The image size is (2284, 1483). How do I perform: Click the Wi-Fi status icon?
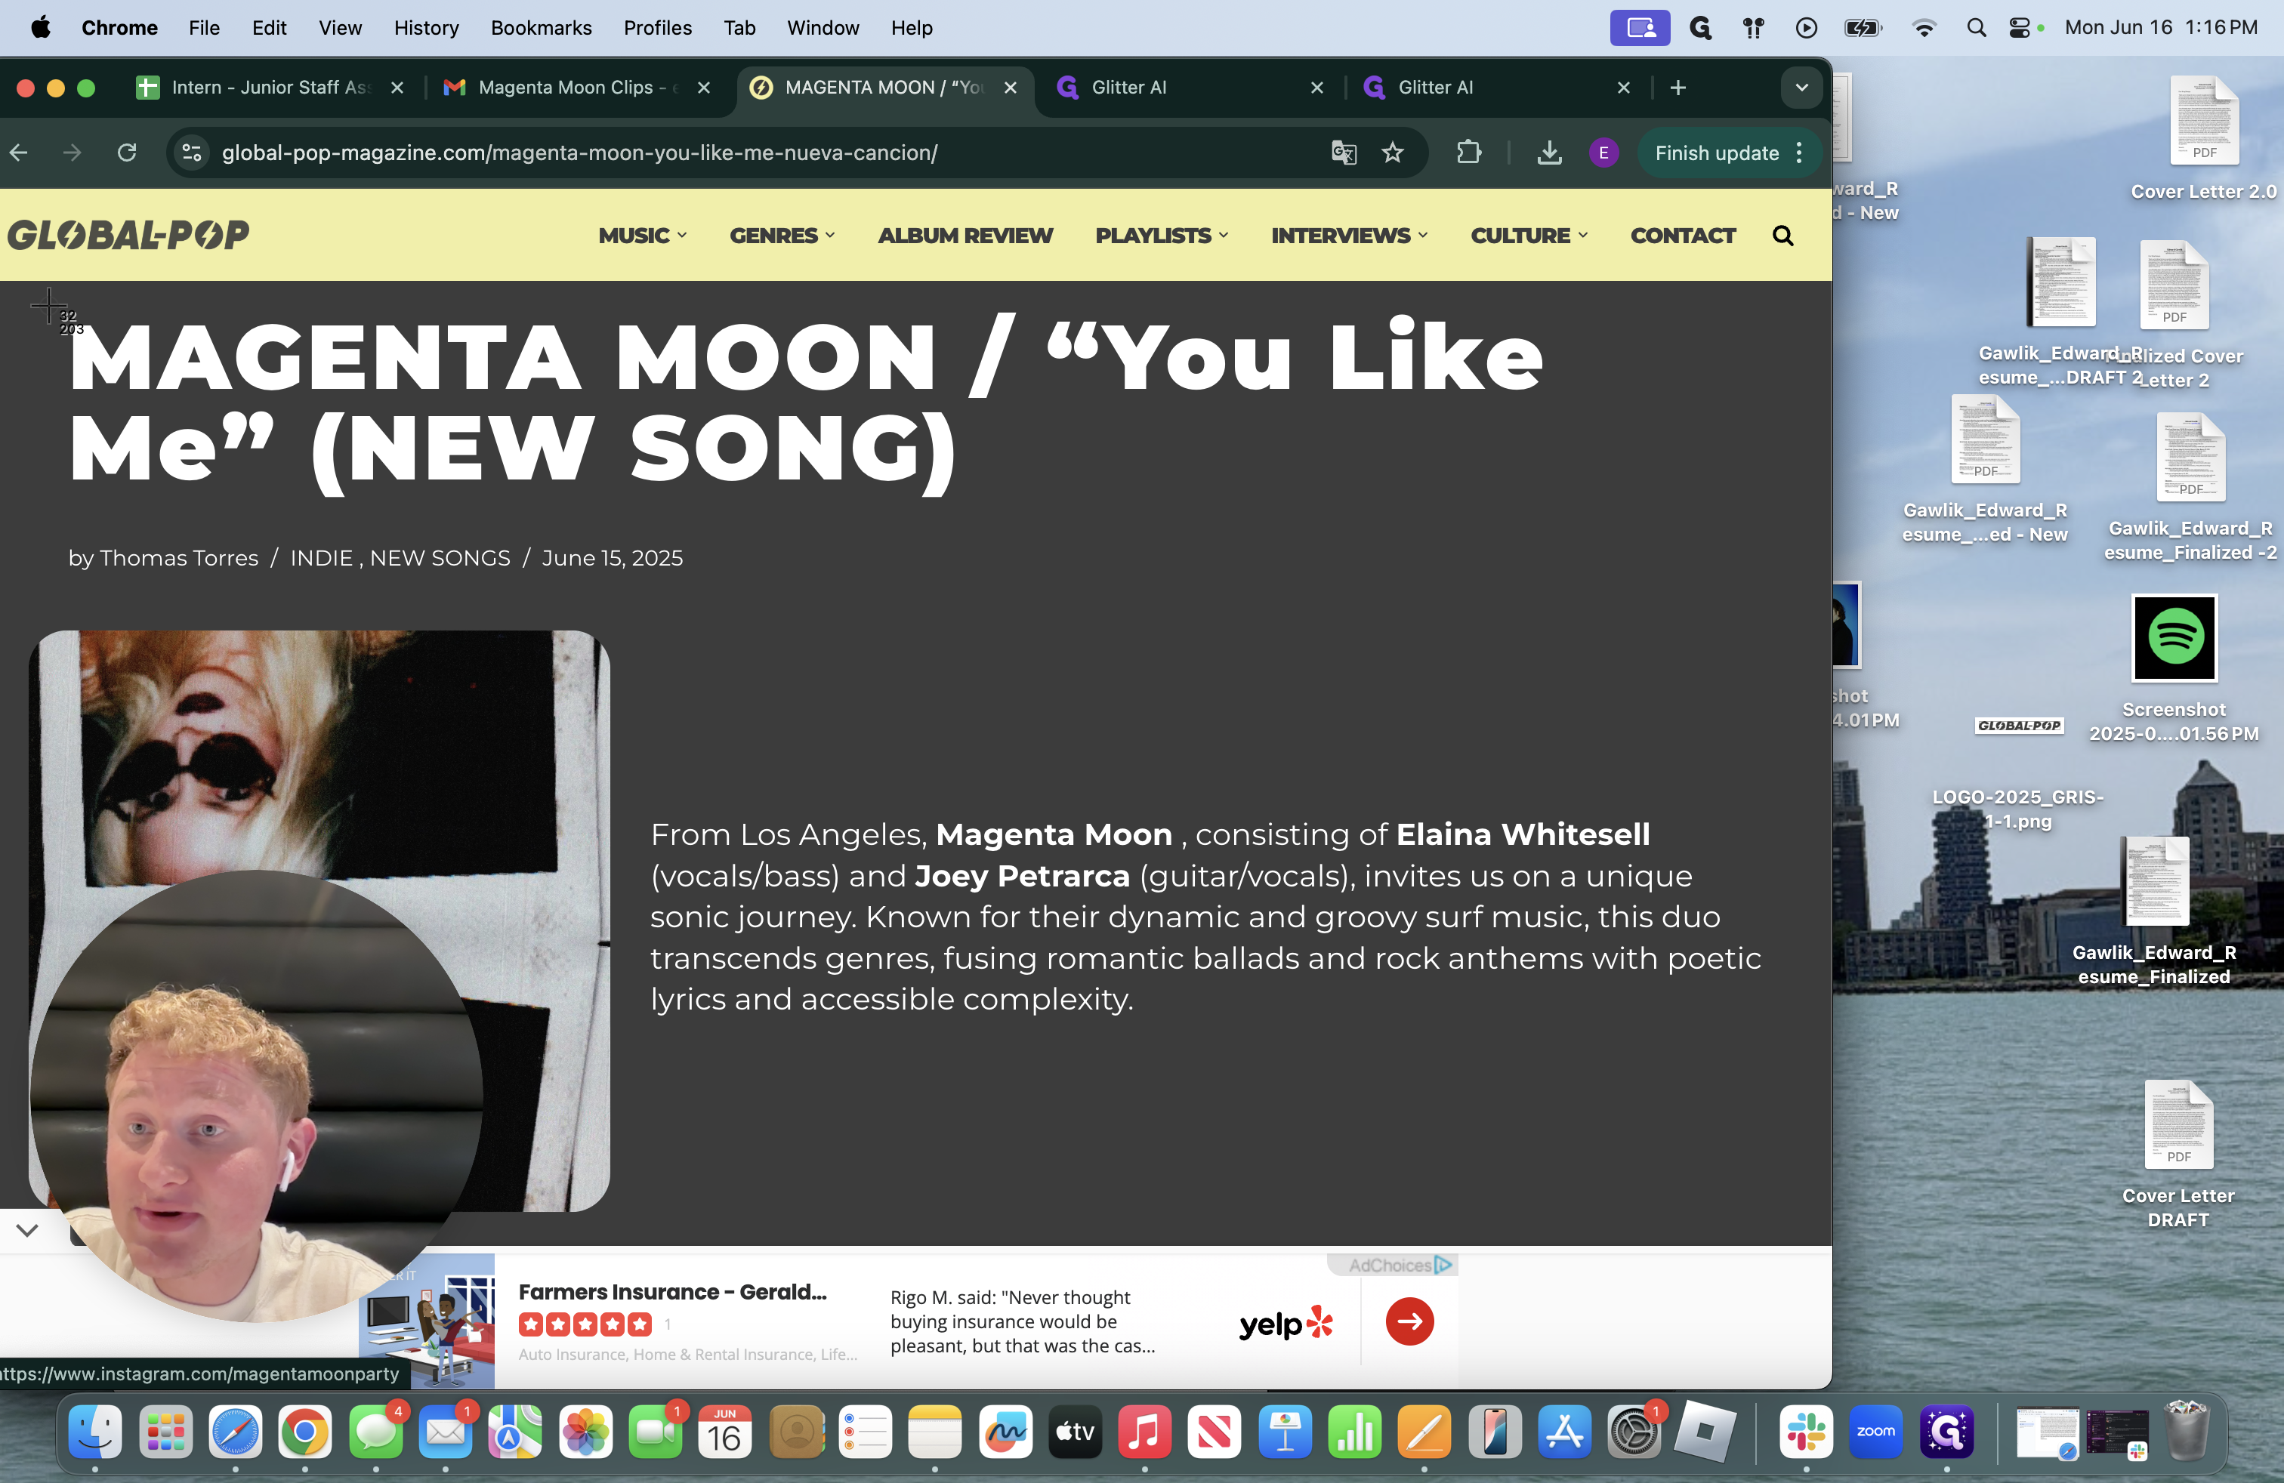(1923, 28)
